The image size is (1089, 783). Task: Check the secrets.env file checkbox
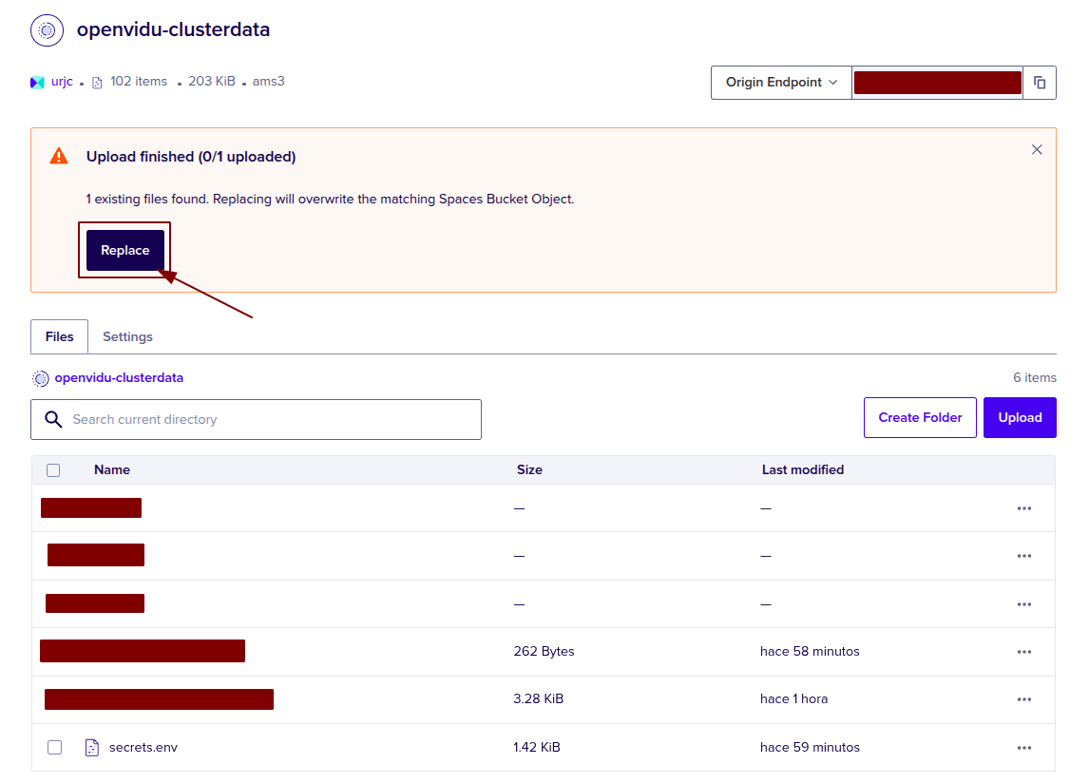[x=54, y=748]
